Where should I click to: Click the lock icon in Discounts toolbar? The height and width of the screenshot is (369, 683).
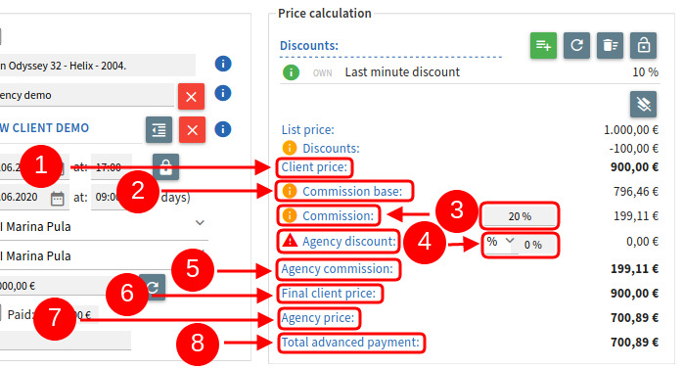[x=643, y=45]
